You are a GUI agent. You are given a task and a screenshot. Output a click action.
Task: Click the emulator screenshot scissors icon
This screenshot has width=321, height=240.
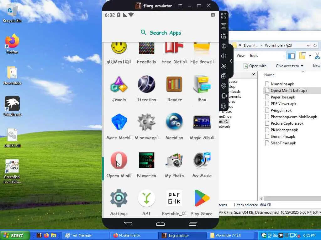224,66
